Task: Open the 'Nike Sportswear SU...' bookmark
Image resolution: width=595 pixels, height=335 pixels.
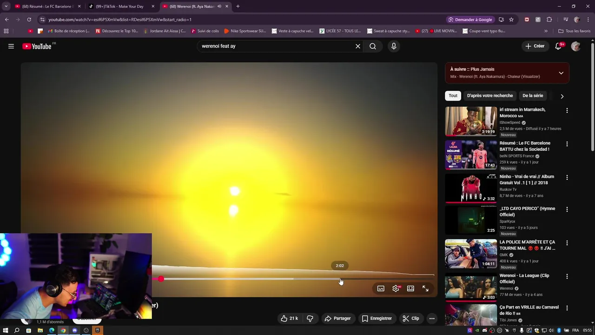Action: pyautogui.click(x=245, y=31)
